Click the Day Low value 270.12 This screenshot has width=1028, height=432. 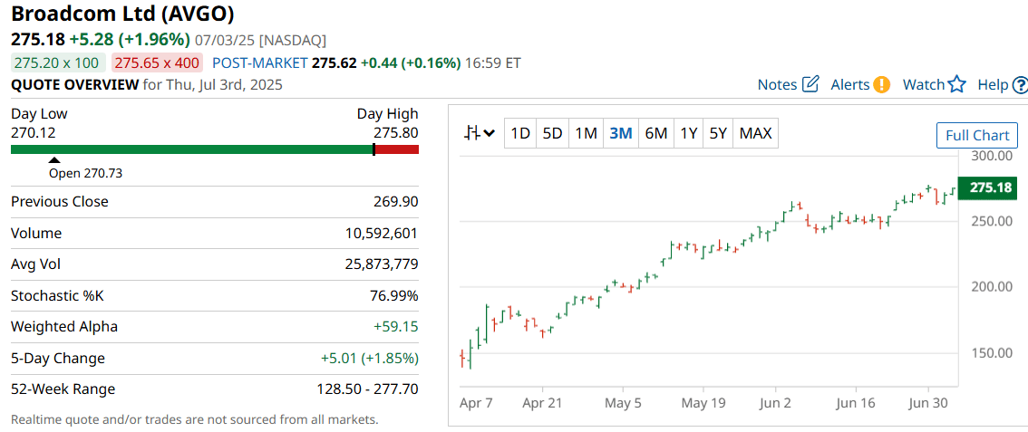pos(34,133)
